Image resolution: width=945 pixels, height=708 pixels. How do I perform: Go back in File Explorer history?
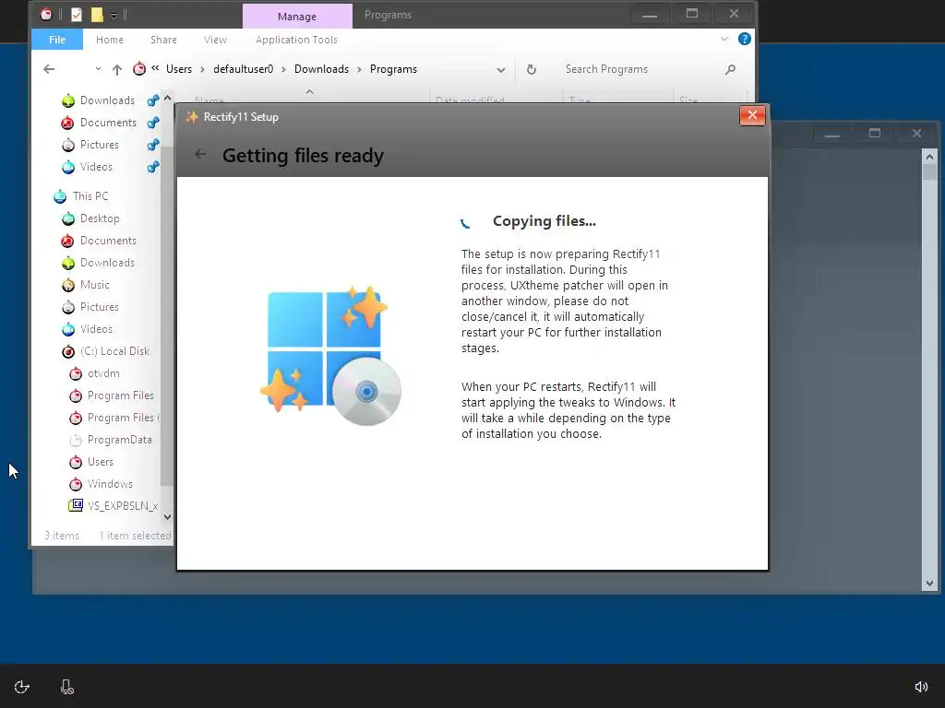point(50,69)
